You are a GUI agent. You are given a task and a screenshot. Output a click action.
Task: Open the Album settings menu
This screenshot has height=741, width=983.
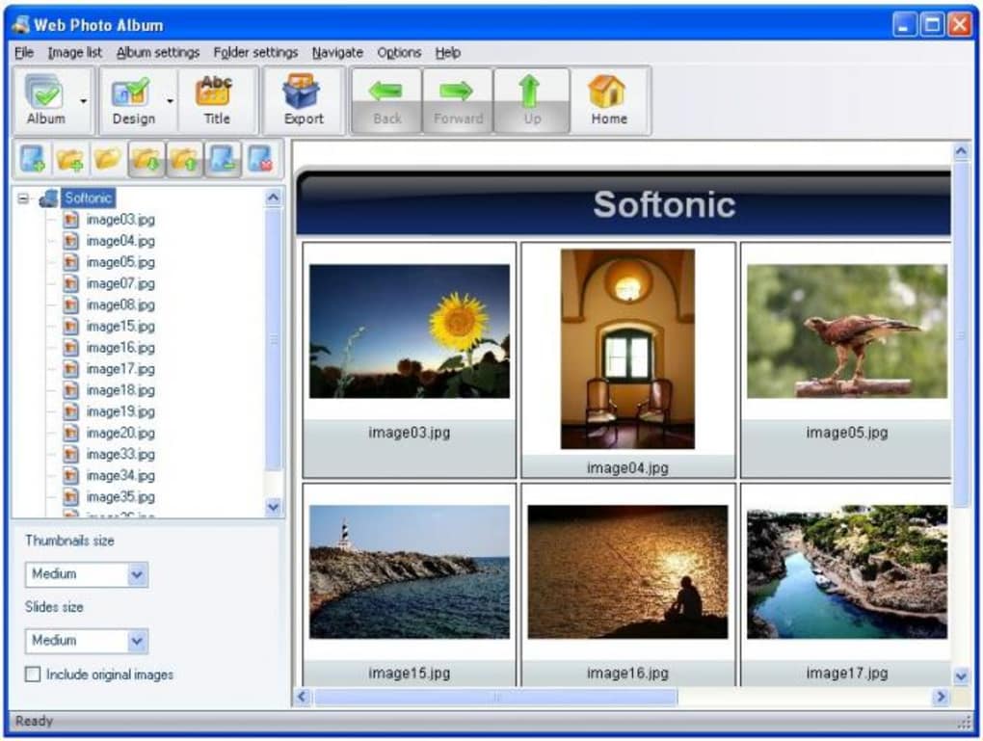pyautogui.click(x=157, y=52)
